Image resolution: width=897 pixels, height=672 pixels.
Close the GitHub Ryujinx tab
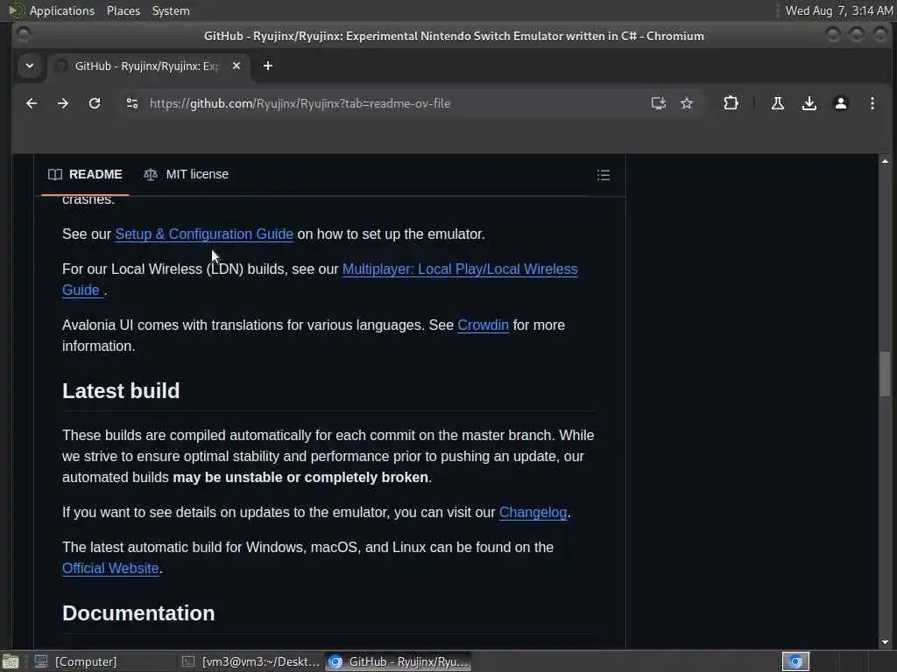pos(237,66)
